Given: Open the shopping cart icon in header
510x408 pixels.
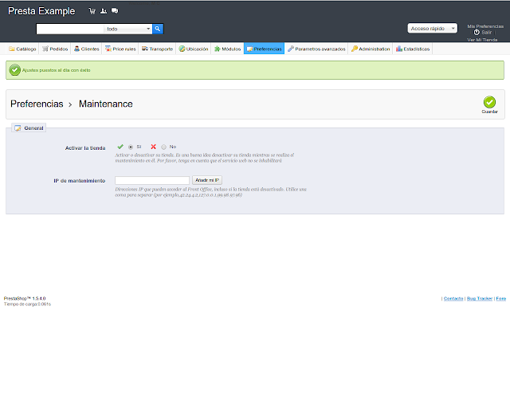Looking at the screenshot, I should point(92,11).
